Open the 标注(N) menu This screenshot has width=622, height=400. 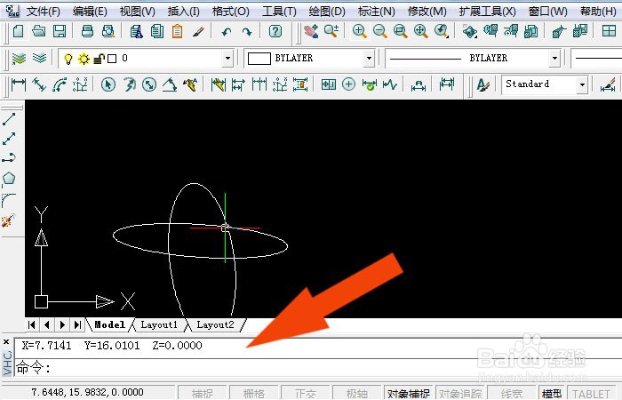tap(376, 11)
